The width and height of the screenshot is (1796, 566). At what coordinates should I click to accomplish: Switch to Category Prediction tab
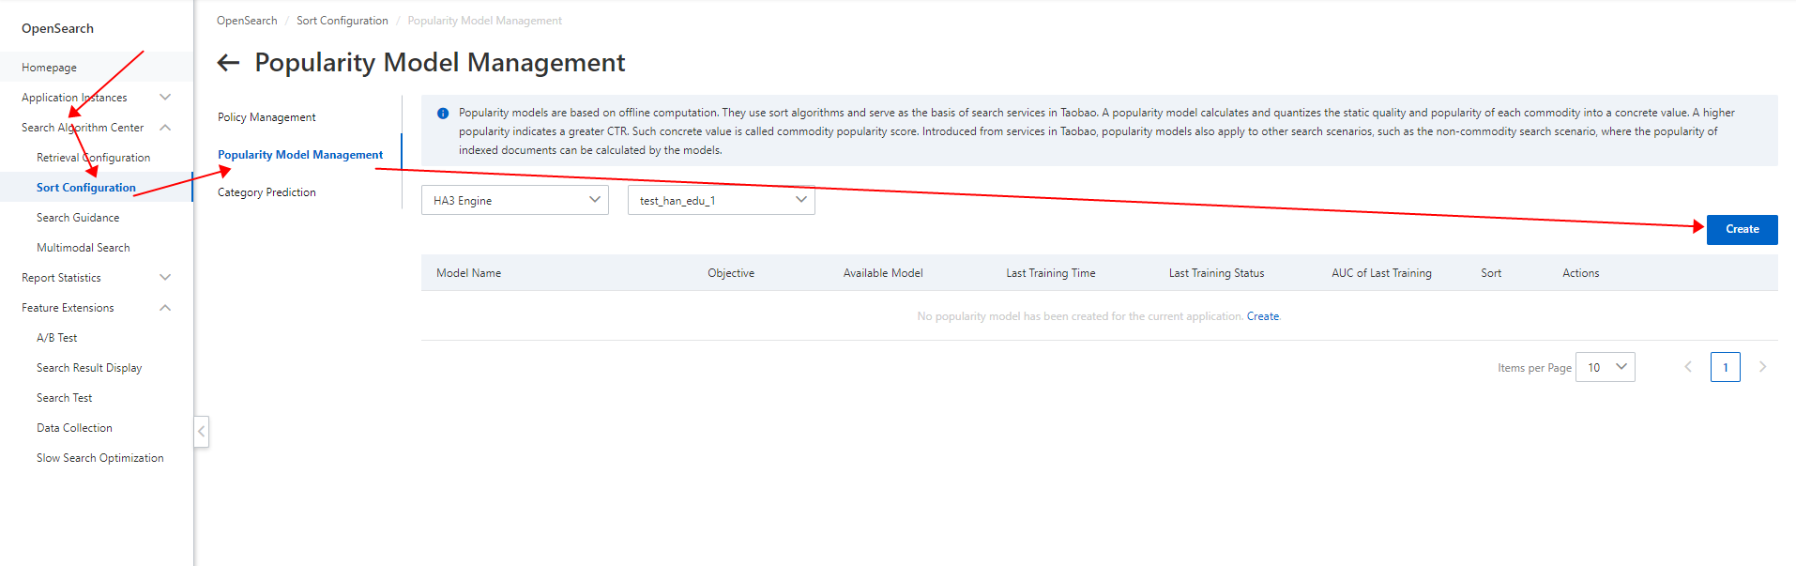266,192
